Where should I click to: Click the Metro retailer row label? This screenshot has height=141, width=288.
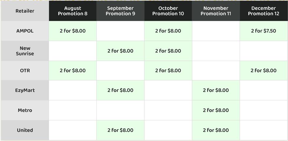(25, 110)
